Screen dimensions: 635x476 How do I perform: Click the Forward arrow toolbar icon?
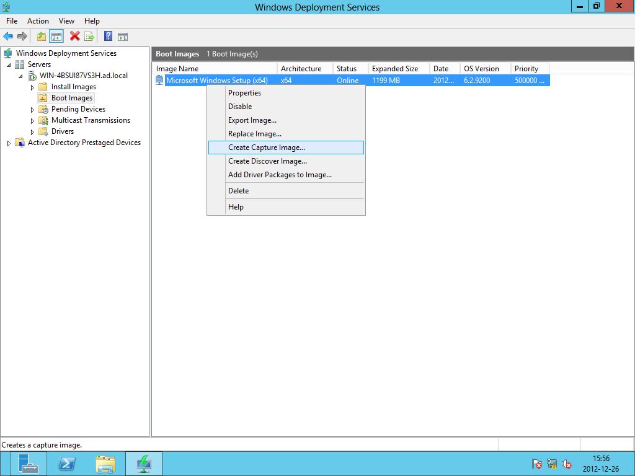click(22, 37)
